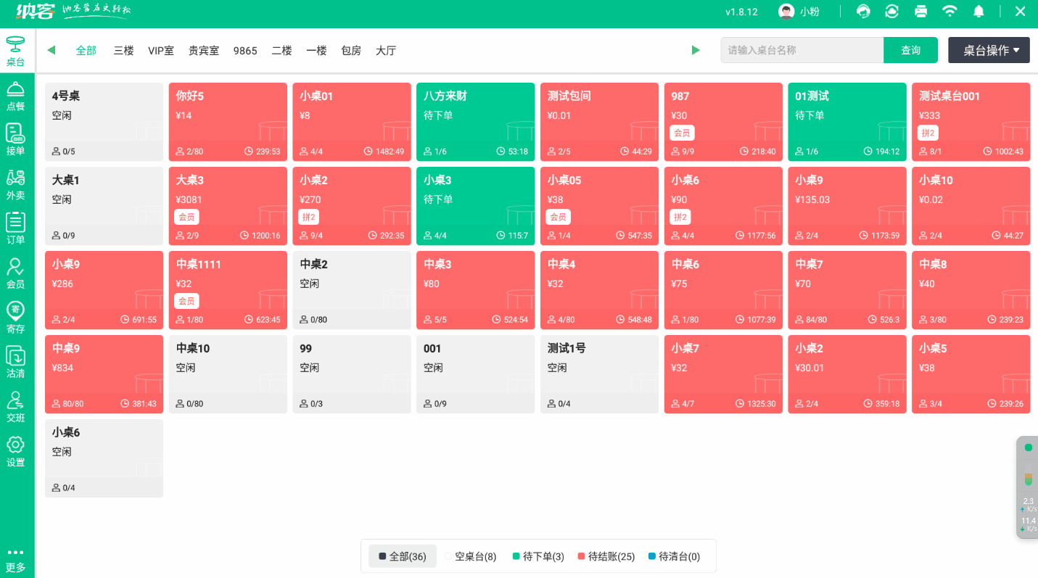Click the right arrow to scroll floor tabs
This screenshot has width=1038, height=578.
696,50
